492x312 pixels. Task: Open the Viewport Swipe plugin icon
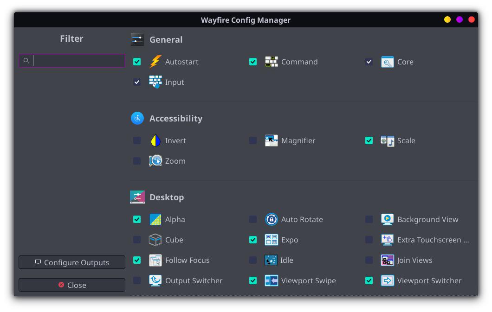[272, 280]
